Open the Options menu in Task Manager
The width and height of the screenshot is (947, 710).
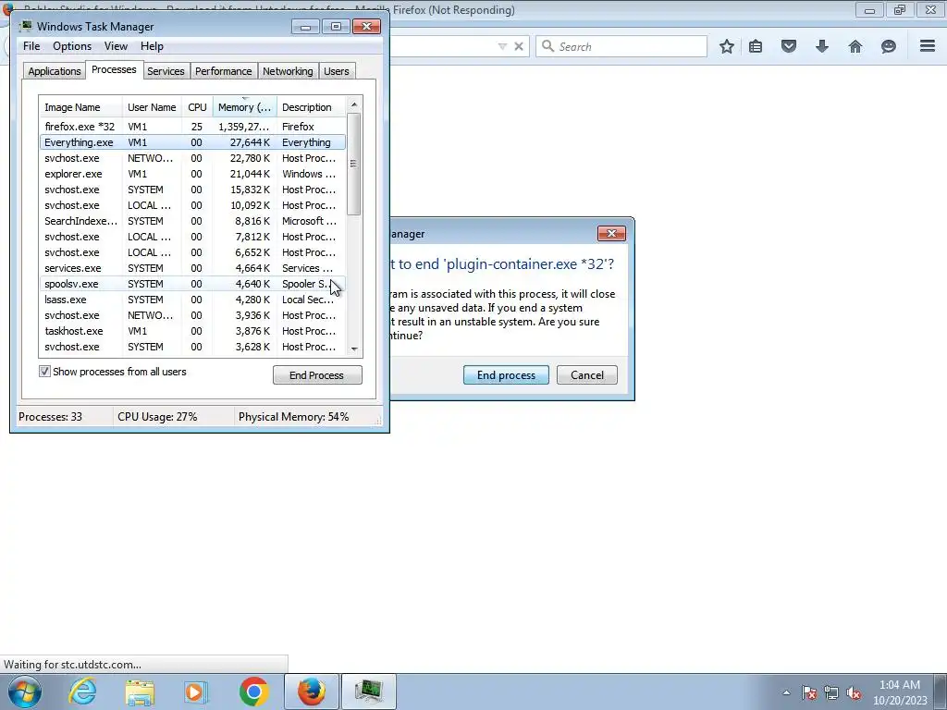(72, 46)
